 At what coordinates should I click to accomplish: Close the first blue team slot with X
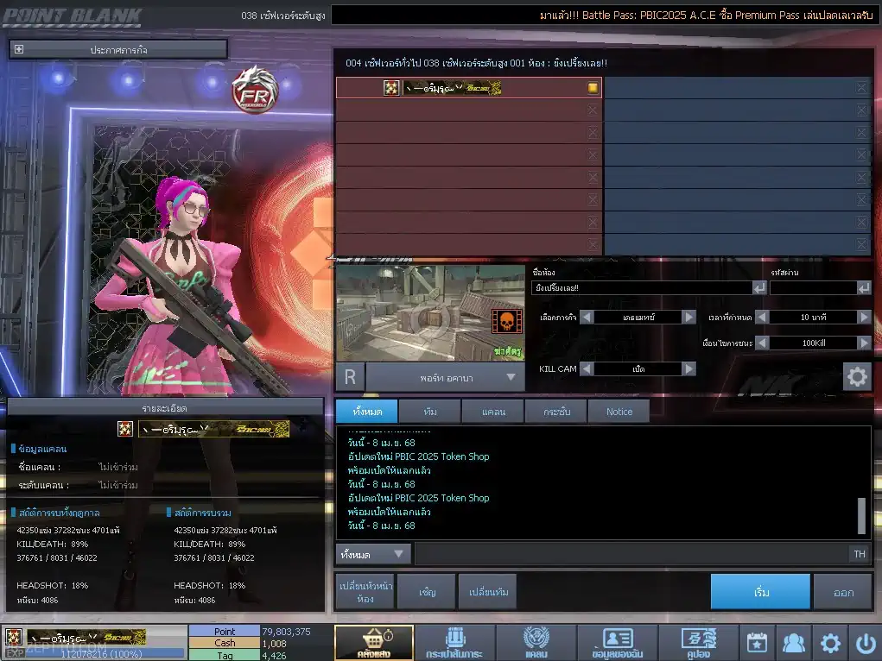(862, 88)
